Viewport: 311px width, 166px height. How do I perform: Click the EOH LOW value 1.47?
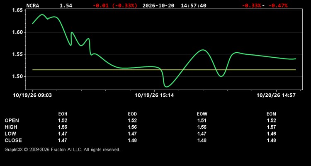(x=63, y=134)
